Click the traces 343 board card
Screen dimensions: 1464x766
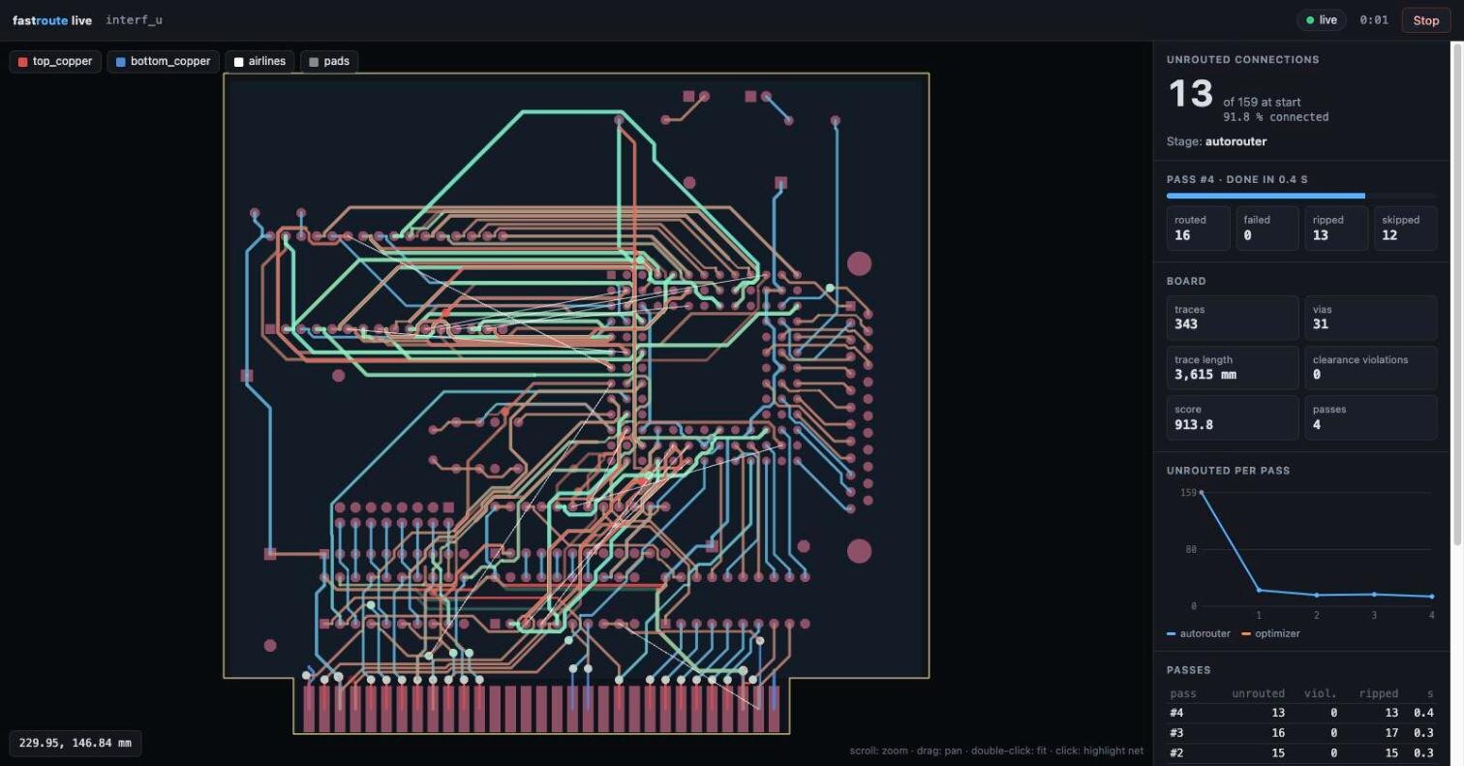point(1233,318)
